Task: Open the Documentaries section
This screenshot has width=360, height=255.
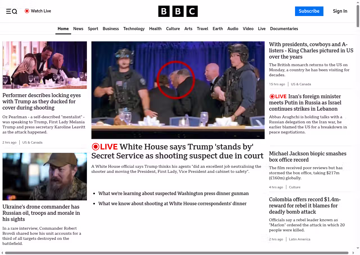Action: coord(284,29)
